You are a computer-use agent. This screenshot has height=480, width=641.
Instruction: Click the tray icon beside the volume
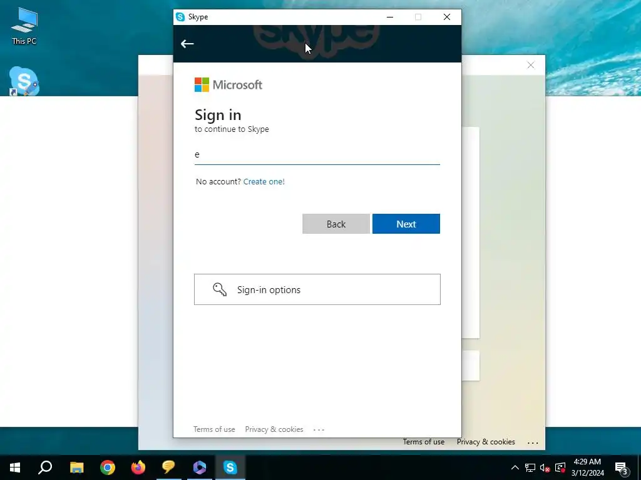pyautogui.click(x=560, y=467)
